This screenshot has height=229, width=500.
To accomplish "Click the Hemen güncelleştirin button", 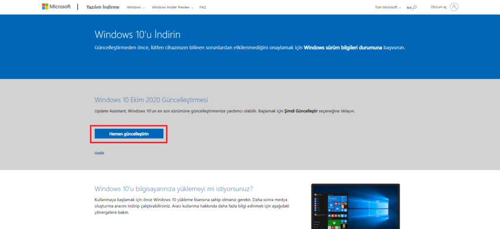I will [129, 134].
